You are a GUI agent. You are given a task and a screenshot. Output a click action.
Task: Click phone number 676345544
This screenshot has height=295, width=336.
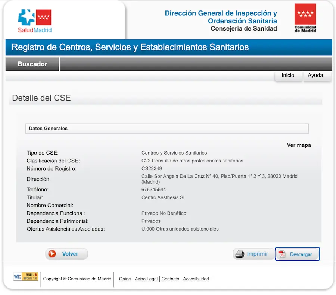click(154, 189)
